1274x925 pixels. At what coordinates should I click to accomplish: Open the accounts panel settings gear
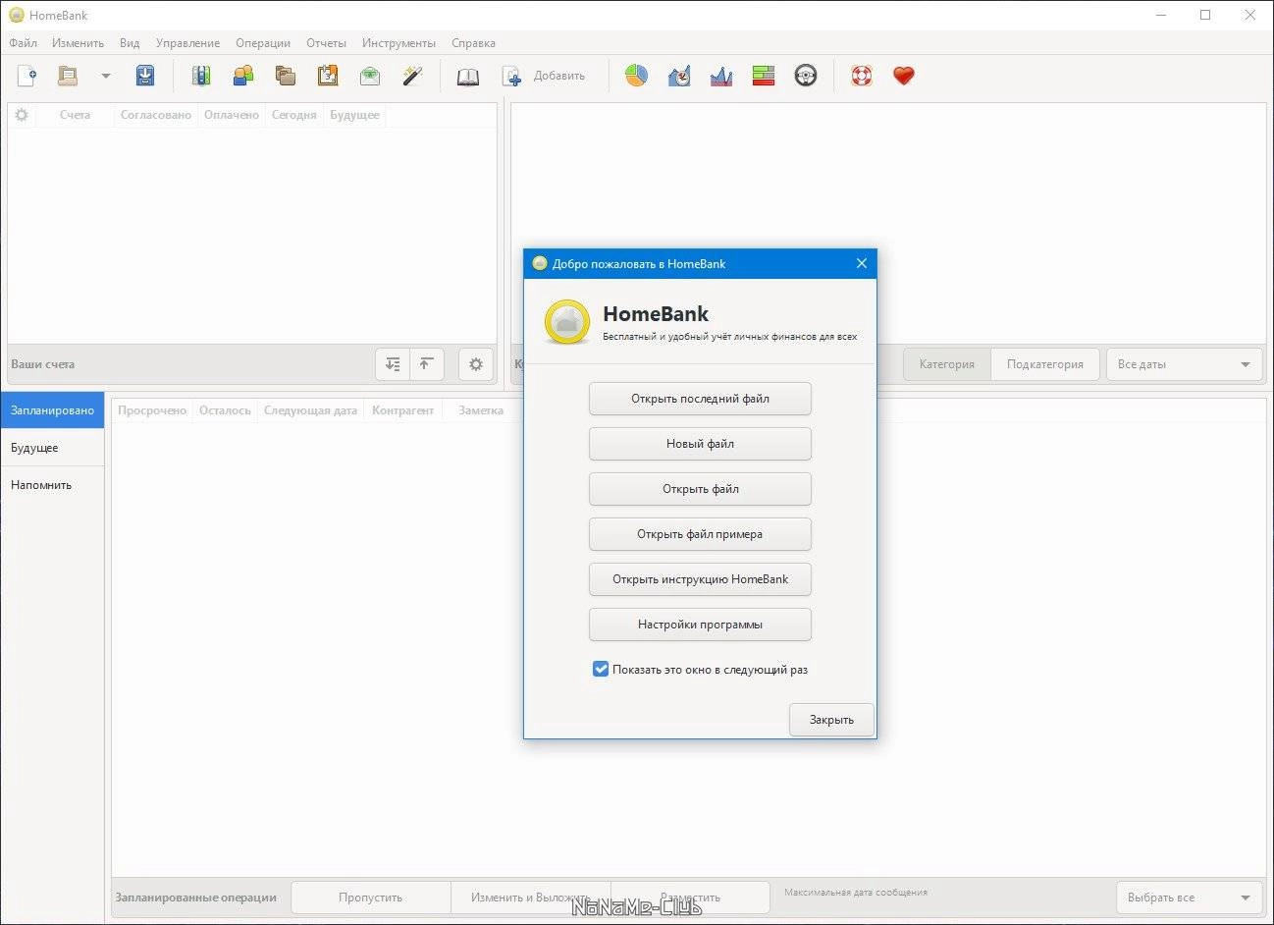click(x=476, y=364)
